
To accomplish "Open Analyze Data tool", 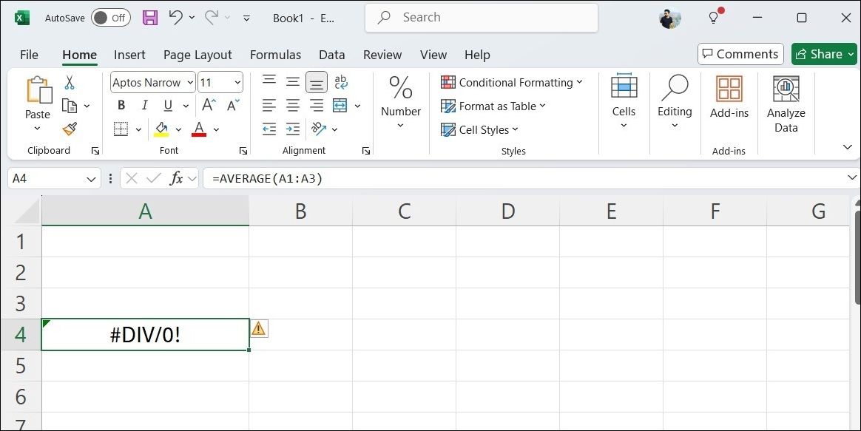I will (786, 104).
